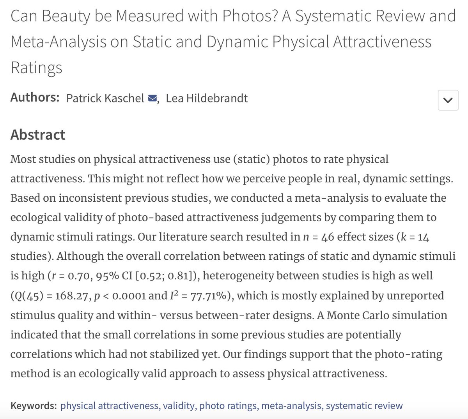Click the 'Abstract' heading
This screenshot has height=419, width=468.
point(38,135)
